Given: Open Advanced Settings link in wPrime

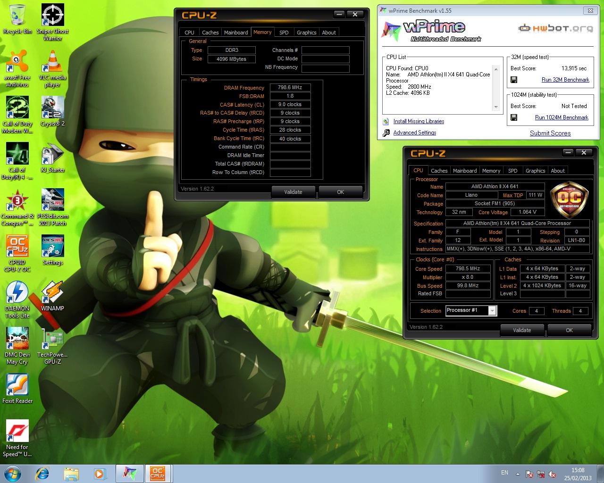Looking at the screenshot, I should click(x=415, y=133).
